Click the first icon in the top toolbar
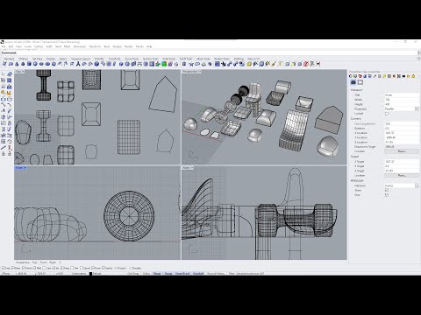 [4, 64]
